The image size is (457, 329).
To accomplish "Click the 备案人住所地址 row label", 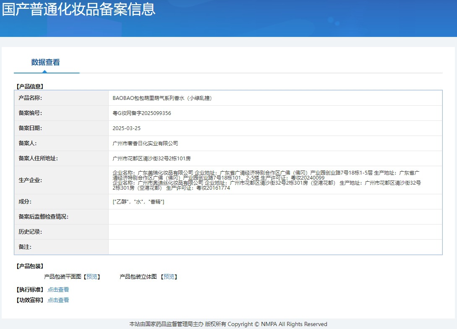I will [38, 159].
